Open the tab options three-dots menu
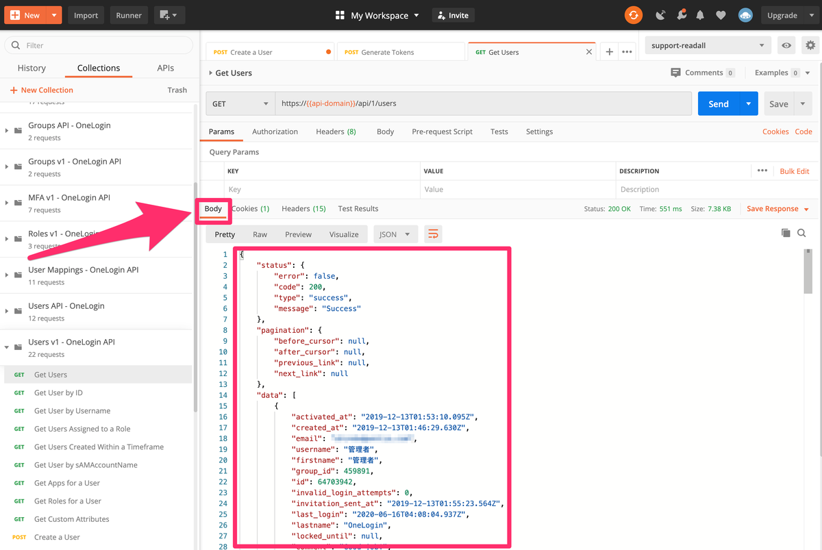The width and height of the screenshot is (822, 550). click(x=627, y=52)
